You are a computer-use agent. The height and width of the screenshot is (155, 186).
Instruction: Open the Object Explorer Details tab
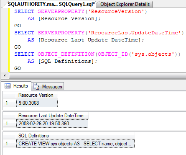click(125, 4)
